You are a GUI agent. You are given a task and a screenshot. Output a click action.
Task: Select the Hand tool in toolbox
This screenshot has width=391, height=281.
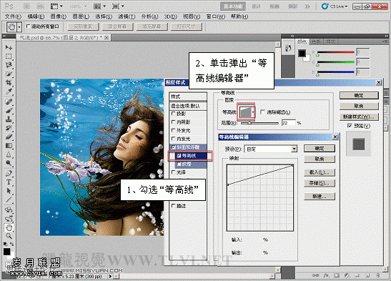click(x=9, y=227)
